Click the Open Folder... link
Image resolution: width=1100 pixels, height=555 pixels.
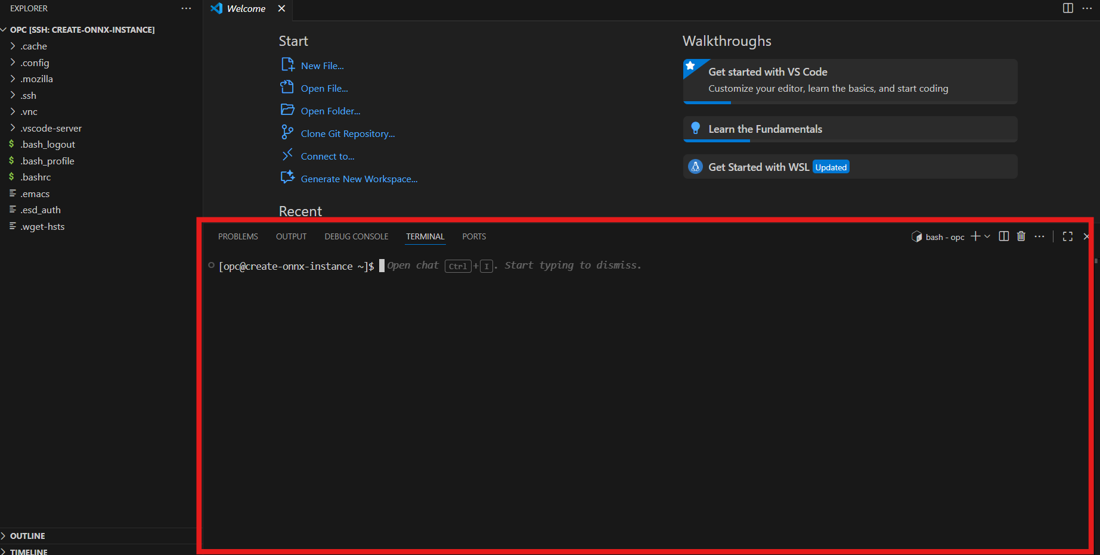point(330,111)
